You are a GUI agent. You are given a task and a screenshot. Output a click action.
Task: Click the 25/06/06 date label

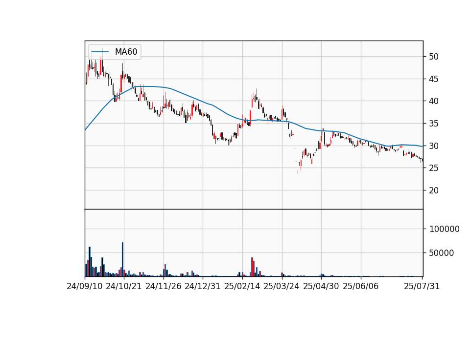(361, 286)
